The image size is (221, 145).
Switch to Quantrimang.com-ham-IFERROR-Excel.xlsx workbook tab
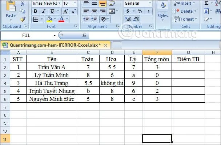coord(55,45)
